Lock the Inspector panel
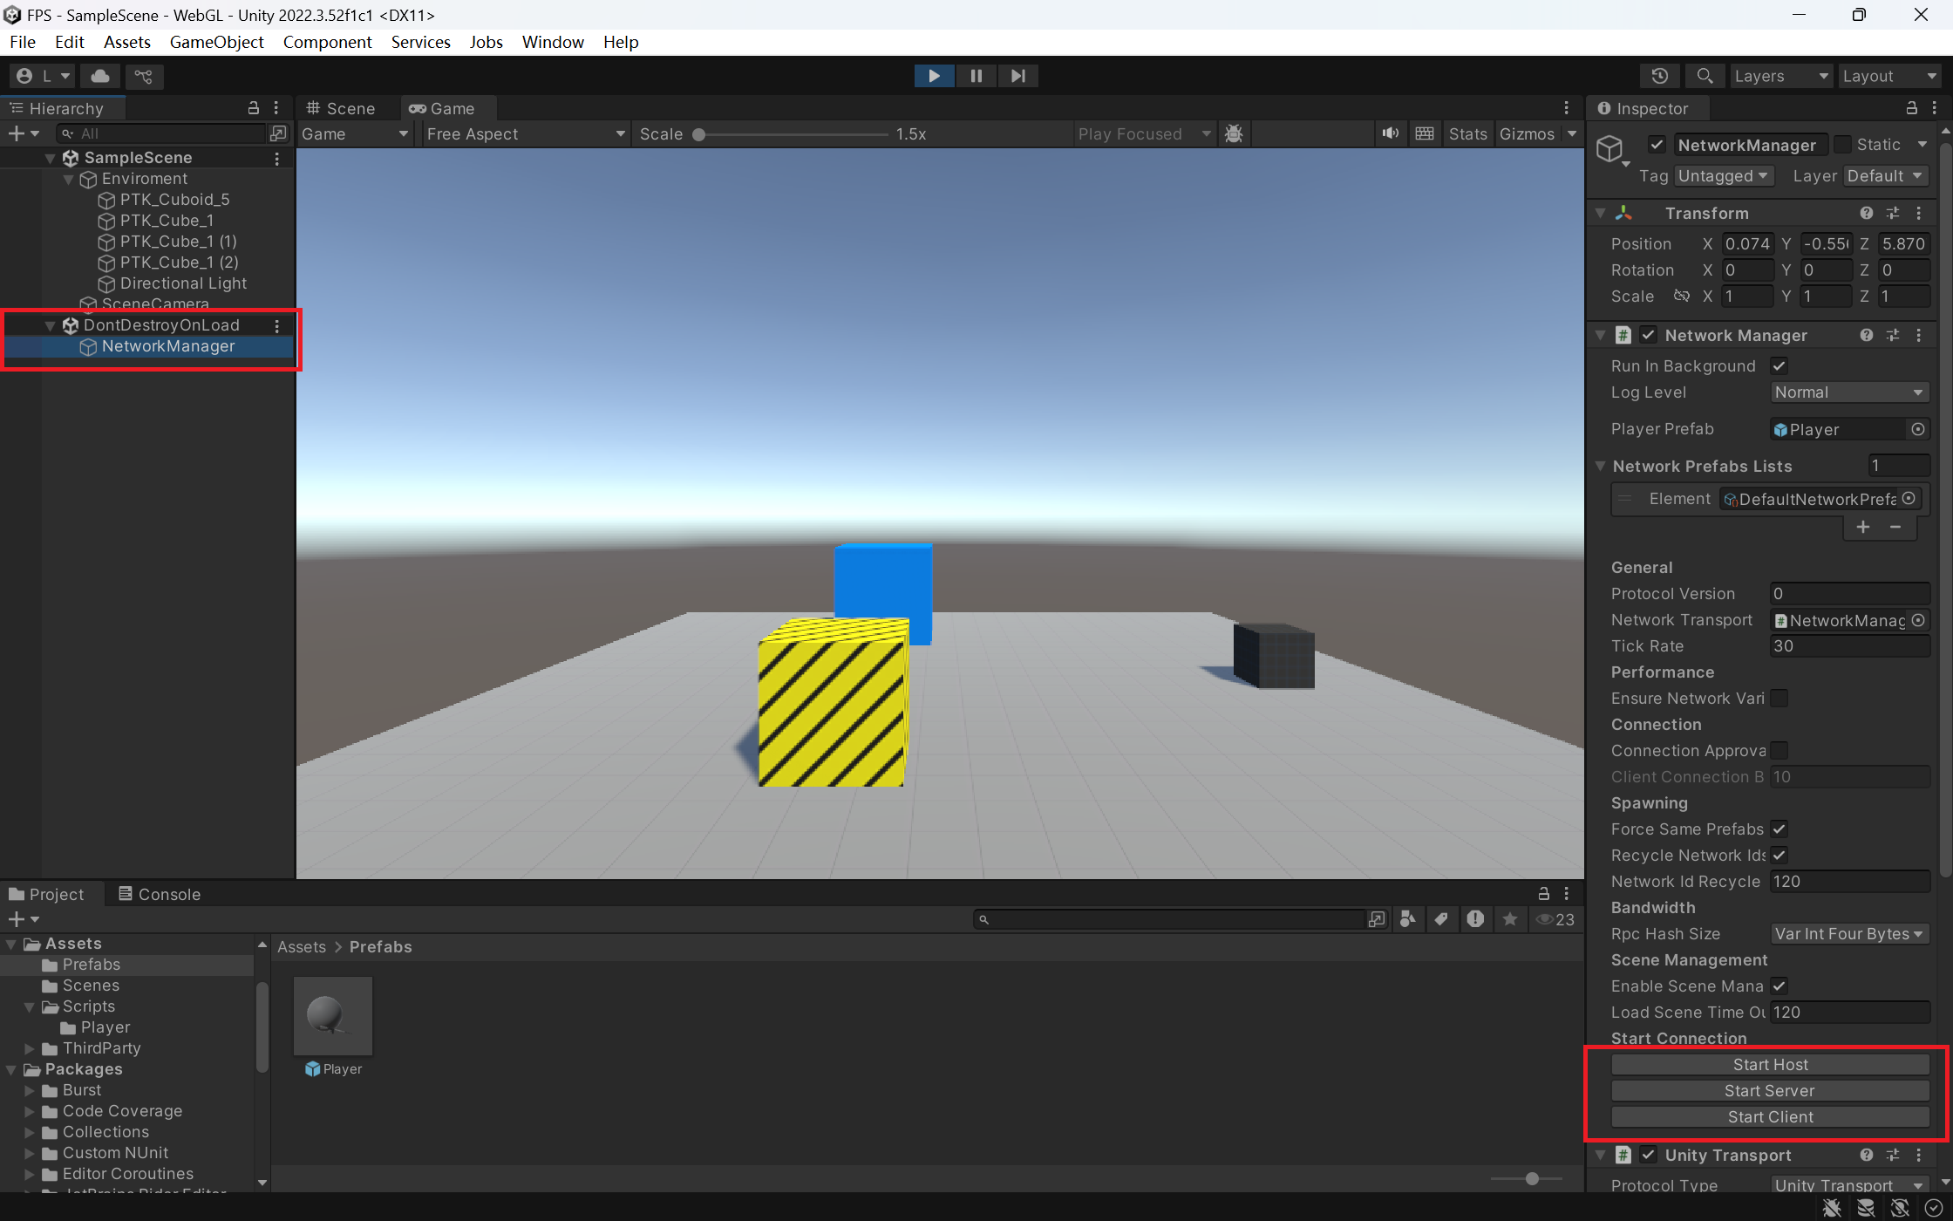Viewport: 1953px width, 1221px height. pos(1911,108)
